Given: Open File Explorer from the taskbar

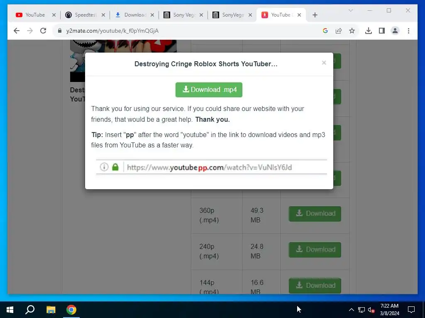Looking at the screenshot, I should coord(51,310).
